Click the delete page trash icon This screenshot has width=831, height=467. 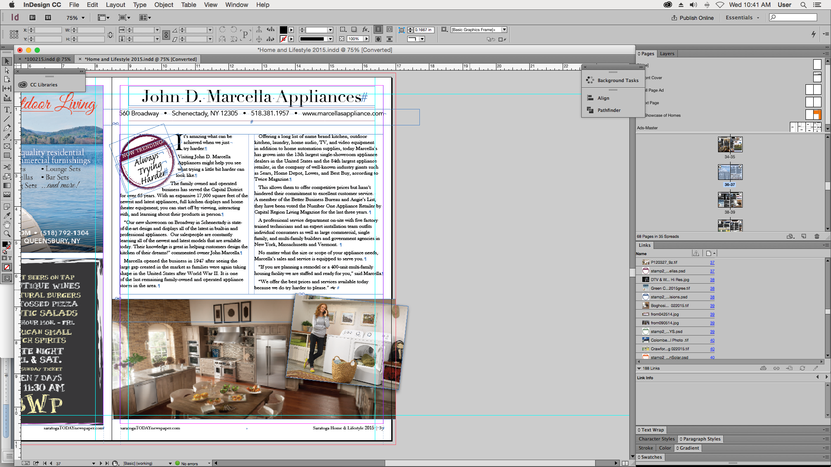pos(817,237)
